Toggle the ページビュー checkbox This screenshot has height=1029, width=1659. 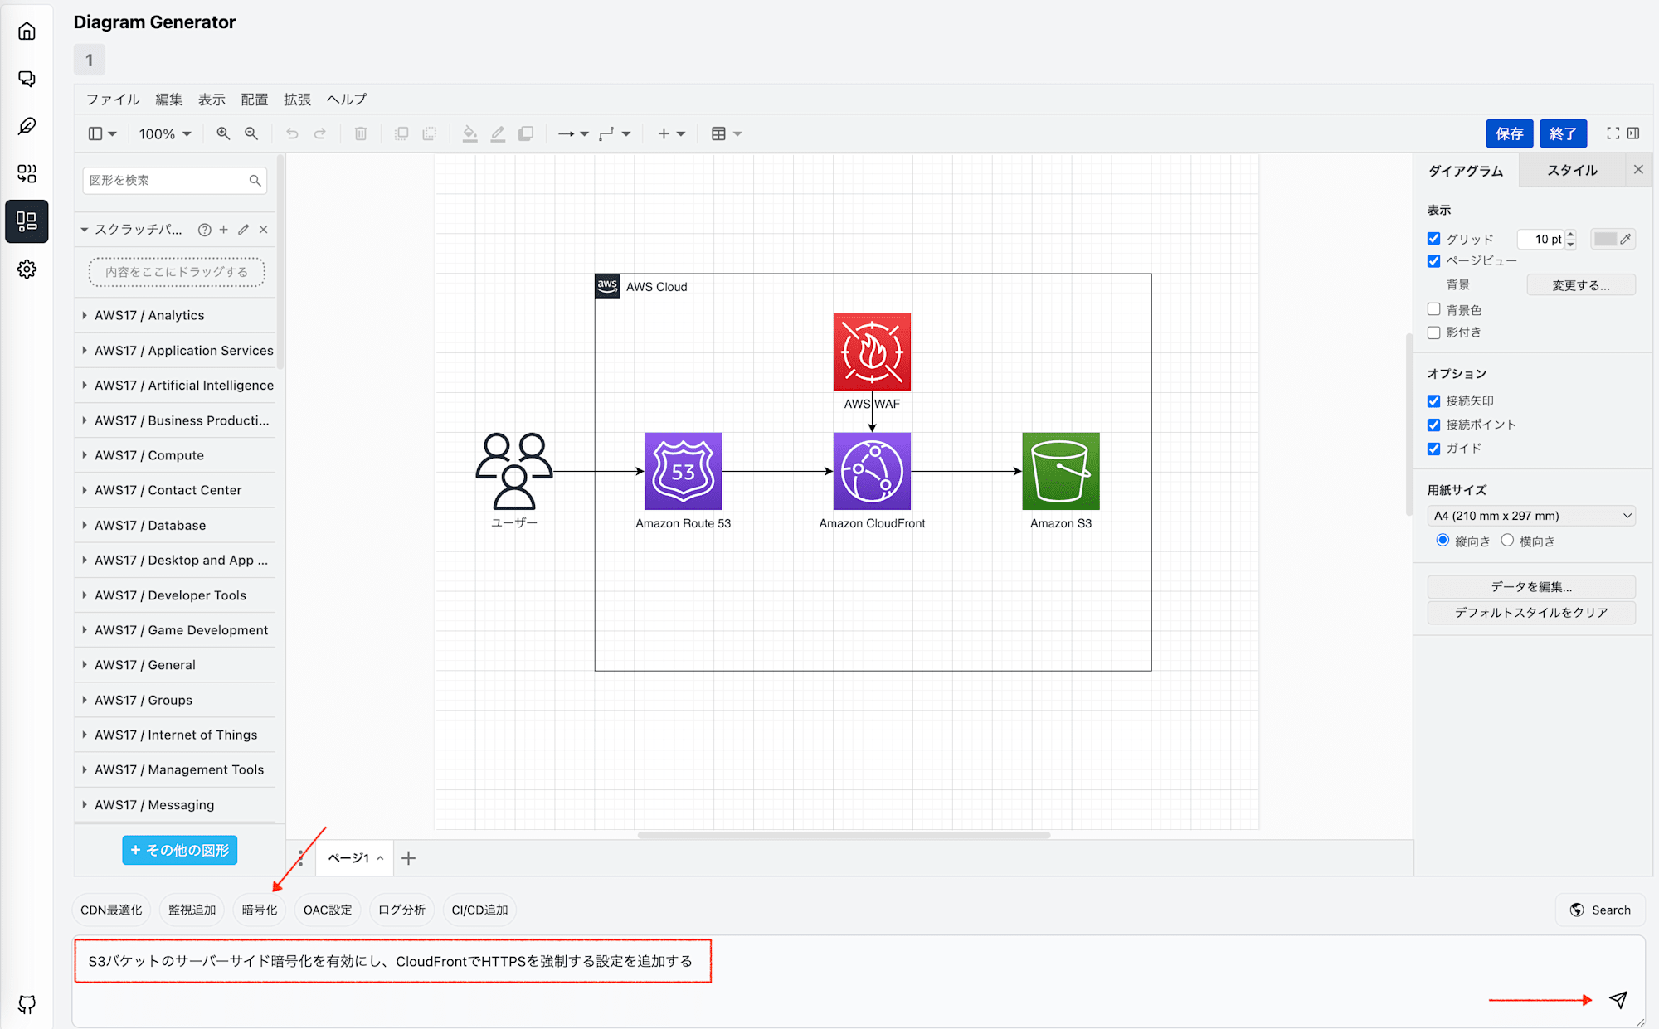(1433, 261)
